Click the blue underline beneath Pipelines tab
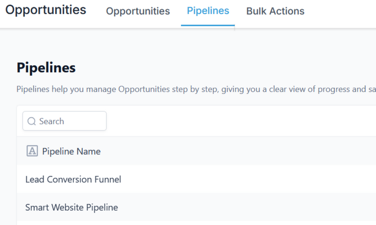 (208, 25)
